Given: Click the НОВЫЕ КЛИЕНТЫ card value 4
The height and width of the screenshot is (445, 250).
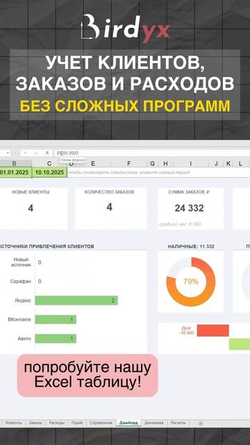Looking at the screenshot, I should [x=31, y=209].
